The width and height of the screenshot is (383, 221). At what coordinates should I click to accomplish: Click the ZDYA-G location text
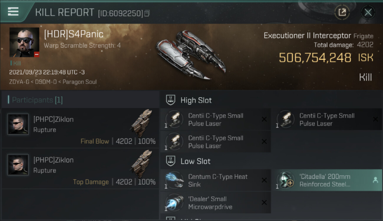pos(19,82)
